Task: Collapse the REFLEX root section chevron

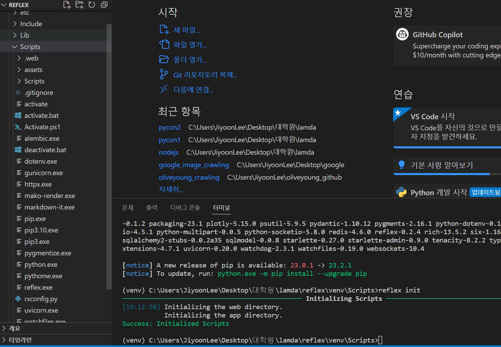Action: click(x=4, y=5)
